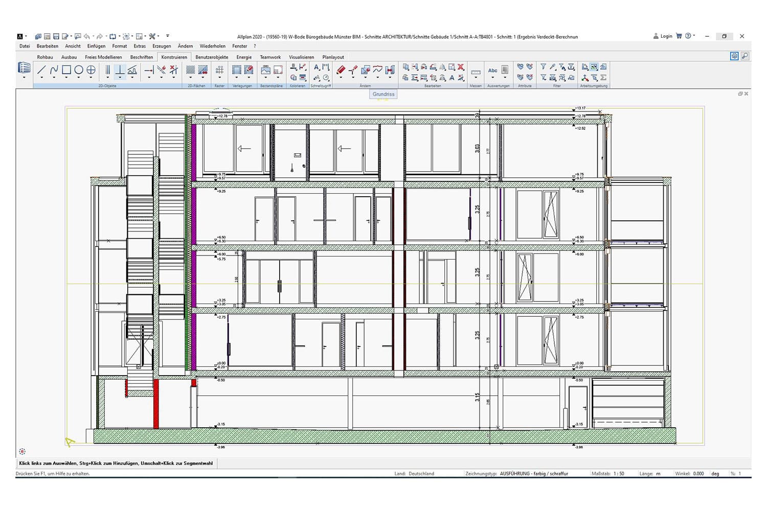Restore the drawing viewport window
767x511 pixels.
pos(740,94)
